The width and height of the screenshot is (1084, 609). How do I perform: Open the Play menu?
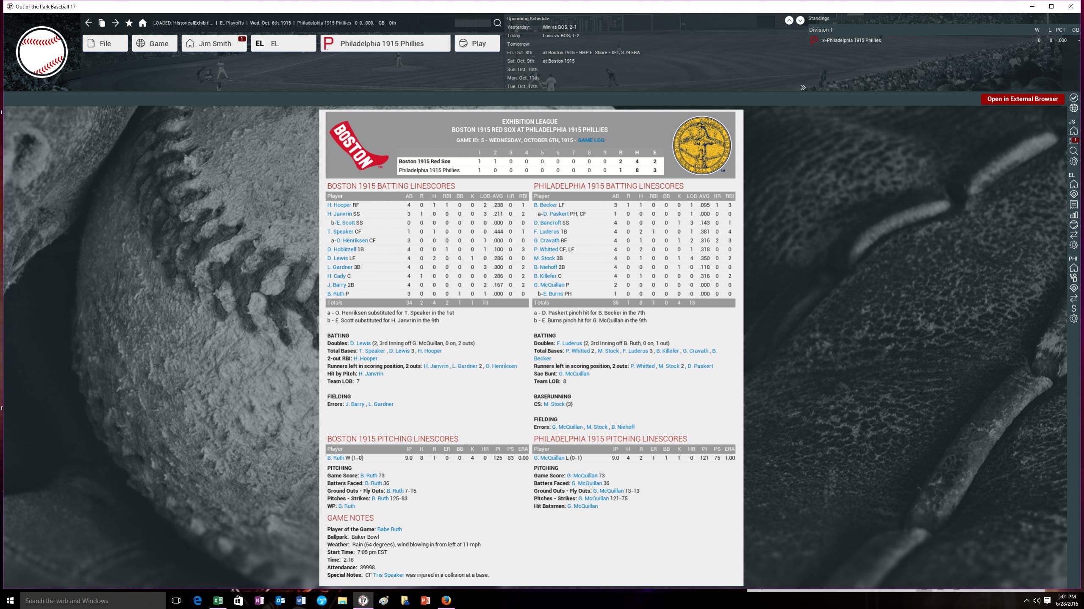tap(477, 43)
